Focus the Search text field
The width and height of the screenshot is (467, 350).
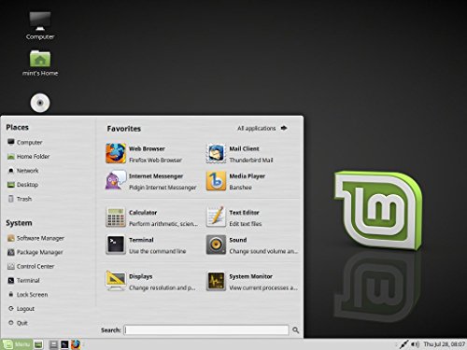[206, 330]
